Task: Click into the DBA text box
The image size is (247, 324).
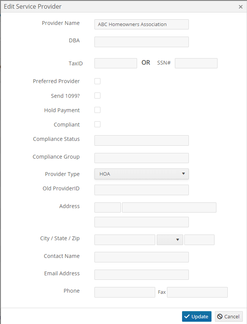Action: 142,42
